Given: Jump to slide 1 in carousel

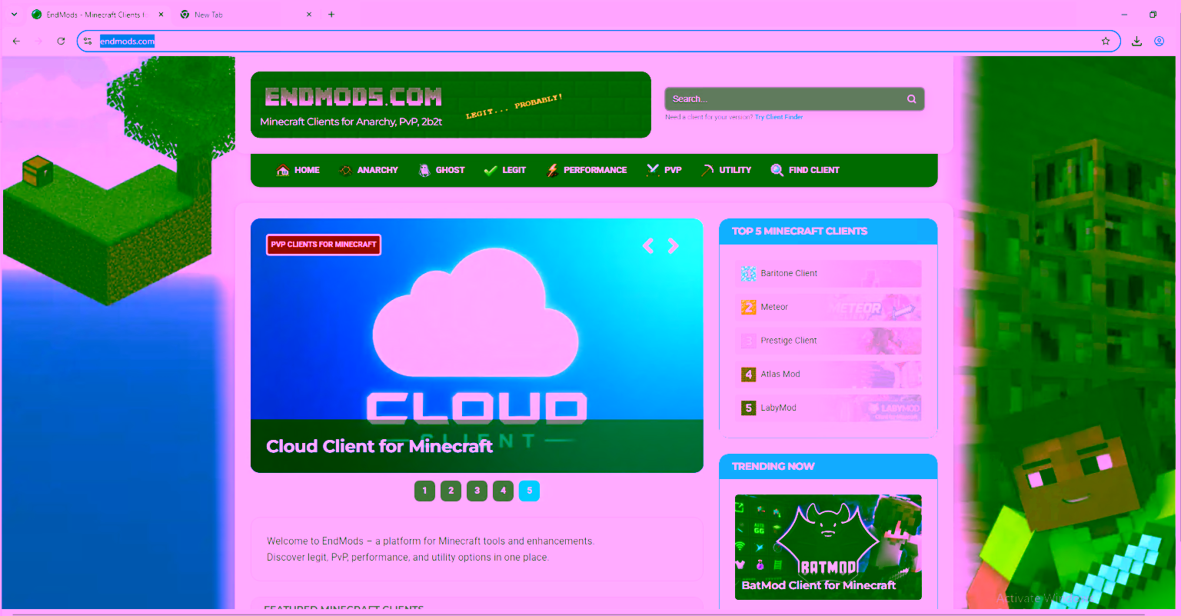Looking at the screenshot, I should [424, 491].
